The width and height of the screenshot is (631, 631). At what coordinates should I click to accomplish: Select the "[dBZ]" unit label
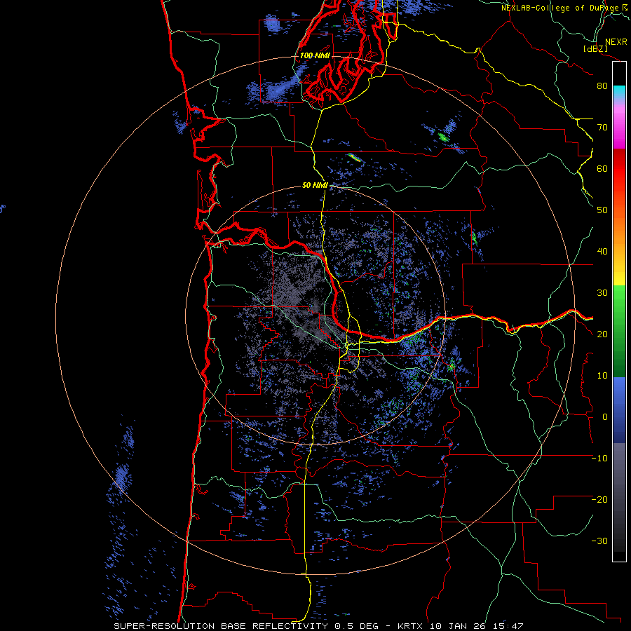[595, 49]
